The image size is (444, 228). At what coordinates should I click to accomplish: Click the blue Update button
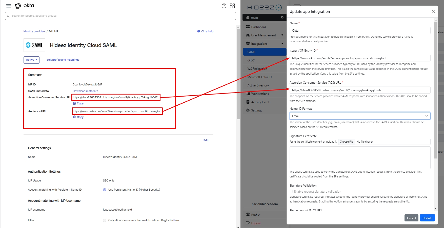click(427, 218)
